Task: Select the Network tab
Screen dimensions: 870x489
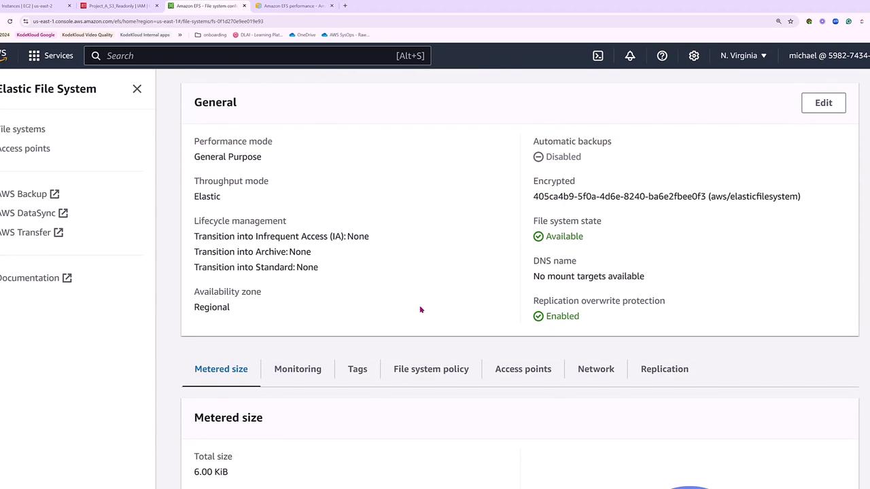Action: click(596, 369)
